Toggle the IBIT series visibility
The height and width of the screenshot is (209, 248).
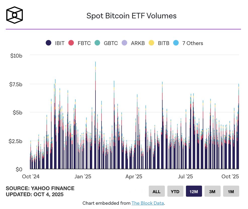(x=54, y=43)
